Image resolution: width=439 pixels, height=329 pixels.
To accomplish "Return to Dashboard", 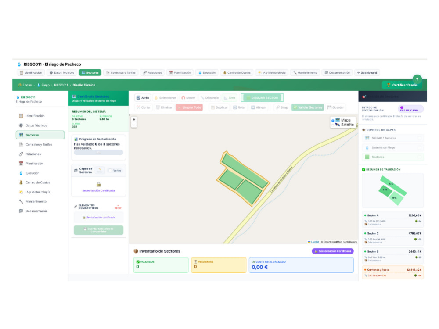I will click(367, 72).
